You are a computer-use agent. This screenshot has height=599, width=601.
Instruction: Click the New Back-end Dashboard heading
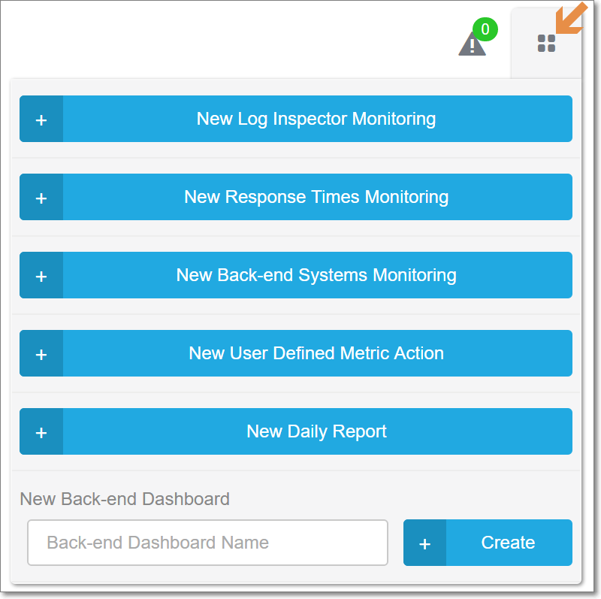tap(125, 499)
